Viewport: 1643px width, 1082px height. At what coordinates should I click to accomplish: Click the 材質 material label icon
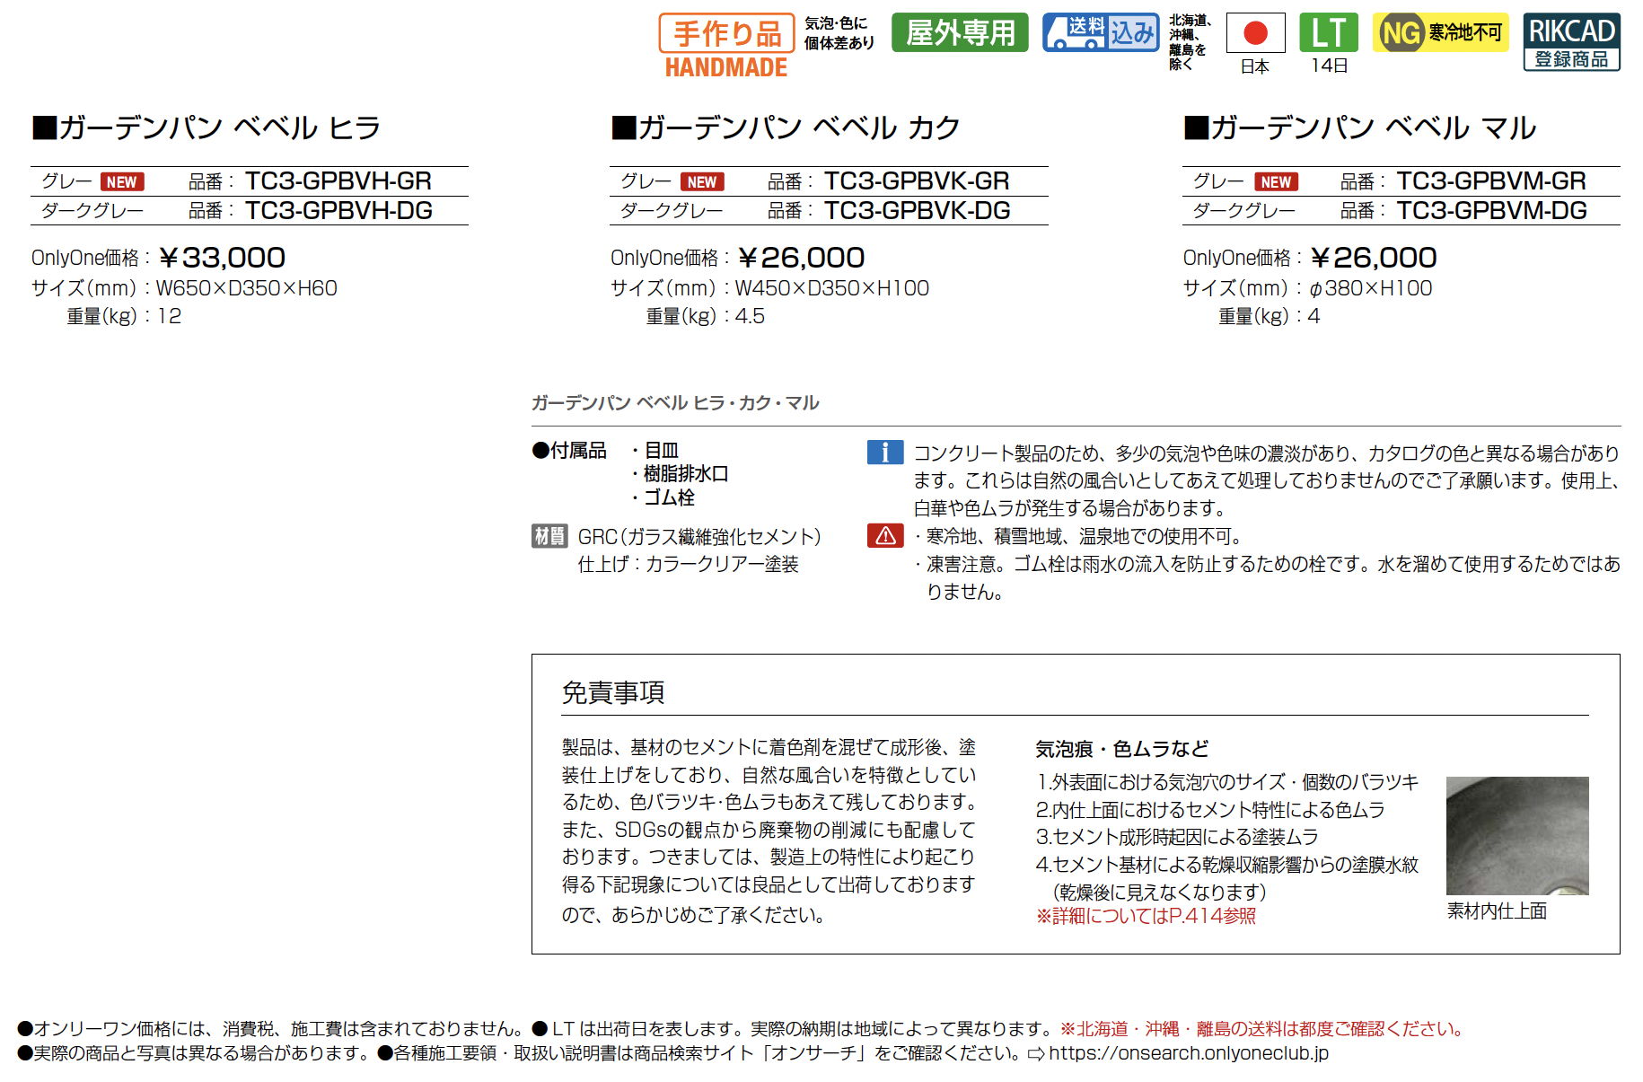(549, 536)
